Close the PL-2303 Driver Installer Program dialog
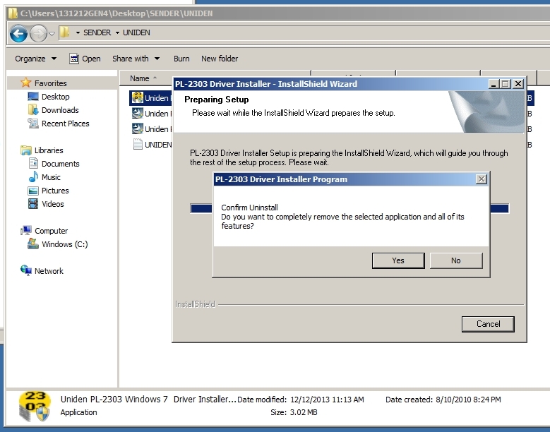Screen dimensions: 550x432 pos(482,179)
